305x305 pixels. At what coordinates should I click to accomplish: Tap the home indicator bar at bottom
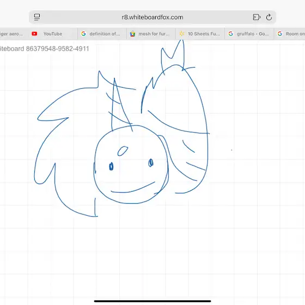(152, 301)
